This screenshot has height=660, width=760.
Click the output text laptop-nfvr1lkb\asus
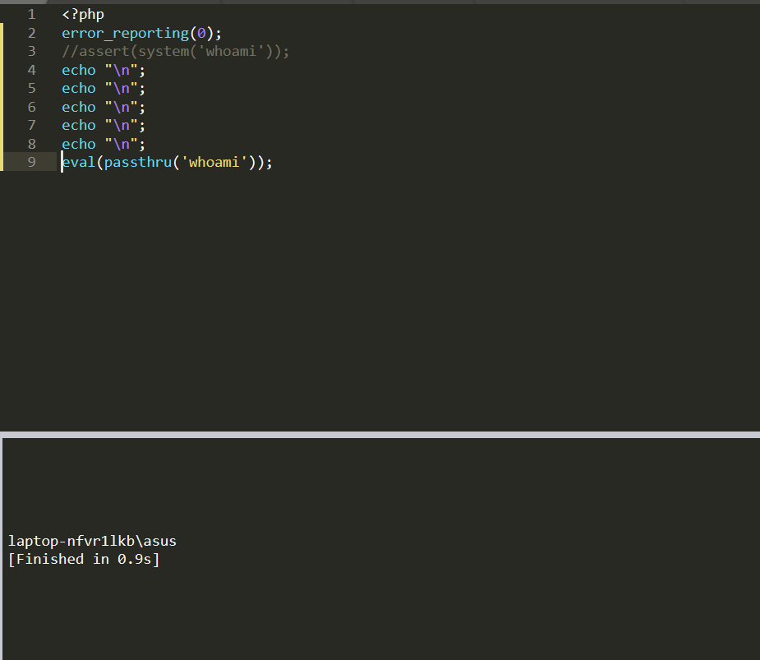[92, 541]
